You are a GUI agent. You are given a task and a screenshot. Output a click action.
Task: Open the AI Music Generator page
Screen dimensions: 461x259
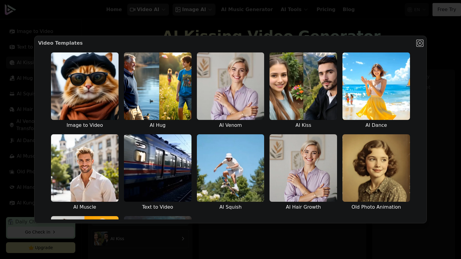(x=247, y=10)
